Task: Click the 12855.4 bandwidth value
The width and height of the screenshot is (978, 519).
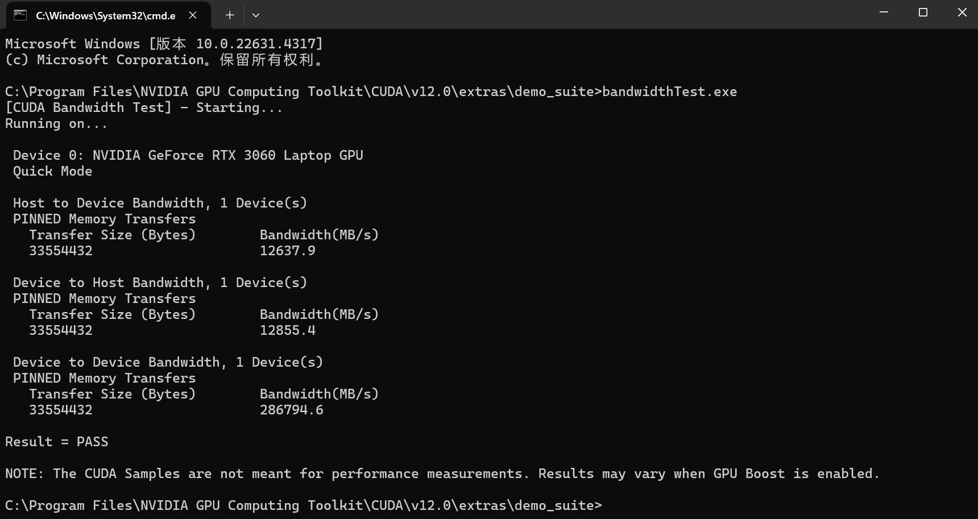Action: click(x=288, y=330)
